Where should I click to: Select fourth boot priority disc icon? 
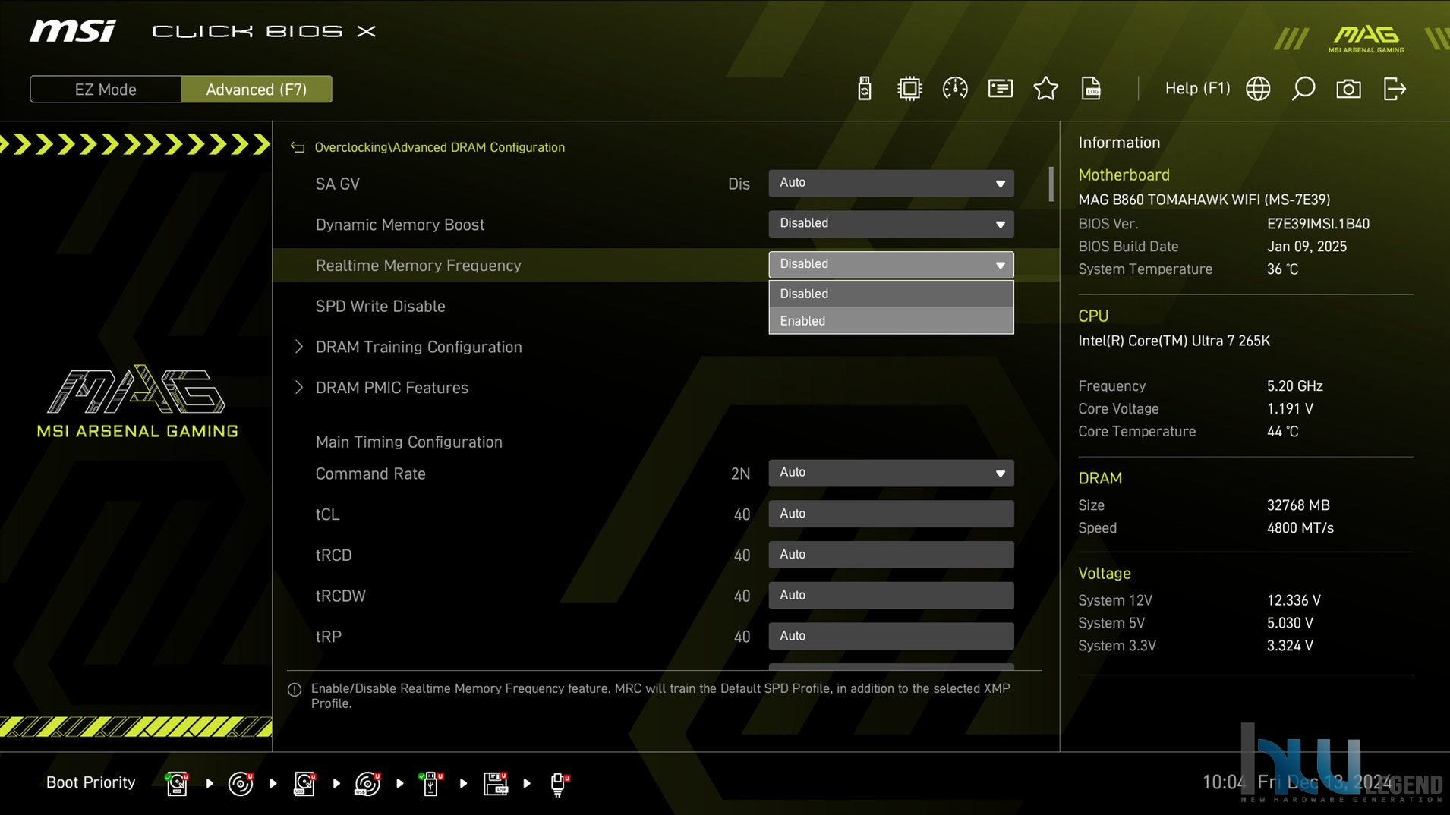click(x=368, y=783)
